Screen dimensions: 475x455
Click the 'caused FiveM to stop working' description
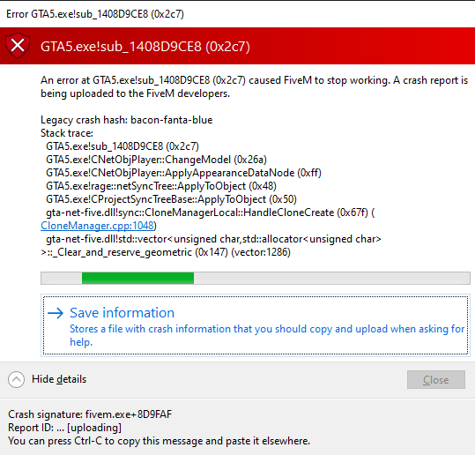(x=254, y=86)
